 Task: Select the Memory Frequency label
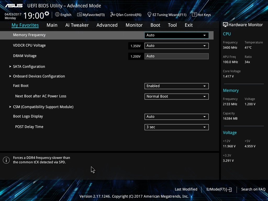click(29, 35)
